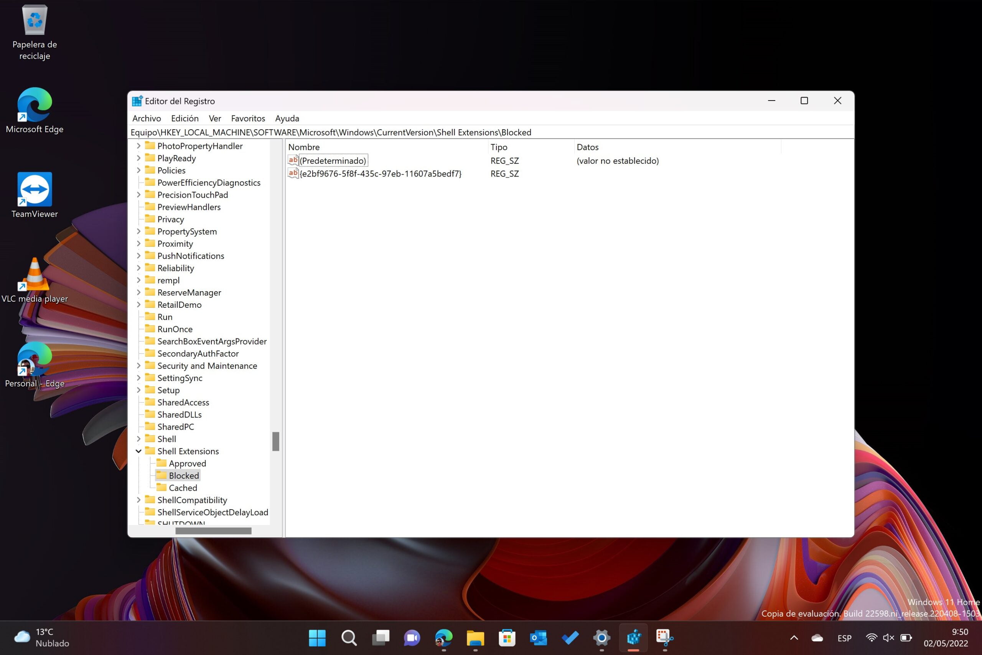Expand the Setup key
Viewport: 982px width, 655px height.
(138, 390)
